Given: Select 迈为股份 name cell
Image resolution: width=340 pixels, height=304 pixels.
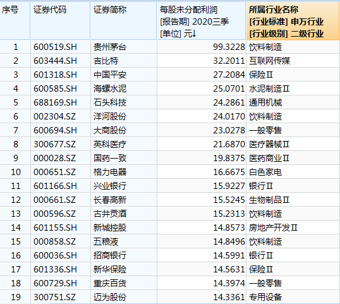Looking at the screenshot, I should pyautogui.click(x=124, y=297).
